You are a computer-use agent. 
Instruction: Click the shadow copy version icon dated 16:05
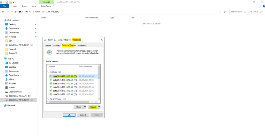(51, 76)
